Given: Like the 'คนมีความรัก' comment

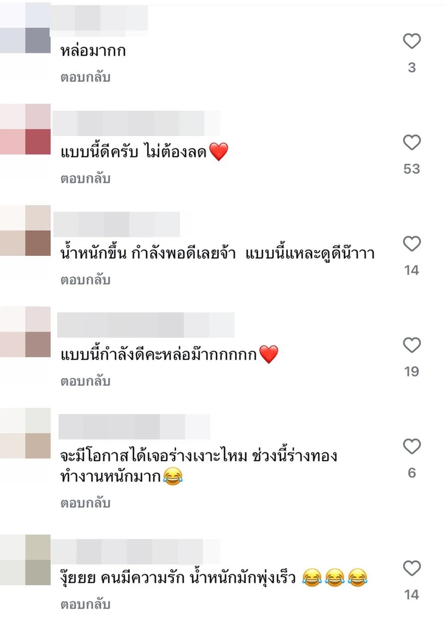Looking at the screenshot, I should pos(412,569).
